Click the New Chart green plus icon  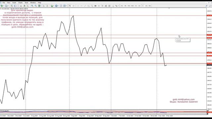[2, 6]
